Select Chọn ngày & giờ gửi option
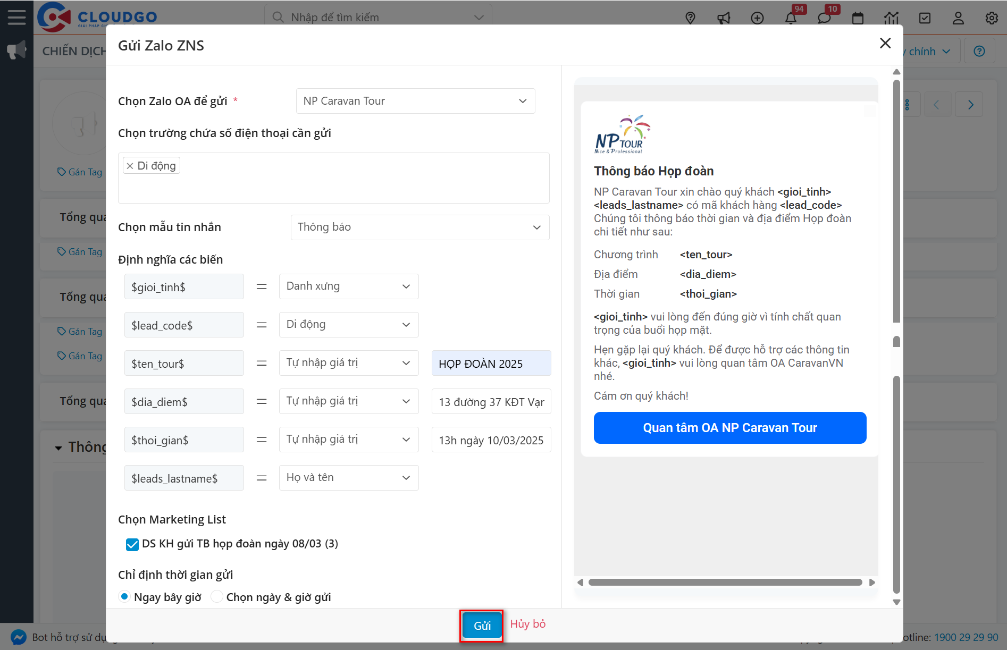Screen dimensions: 1007x650 (216, 596)
